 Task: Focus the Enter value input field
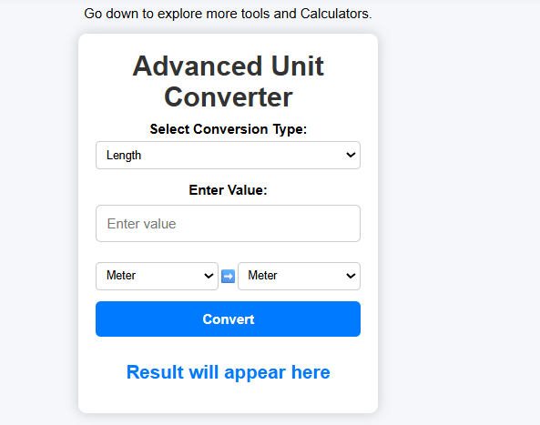(x=228, y=224)
